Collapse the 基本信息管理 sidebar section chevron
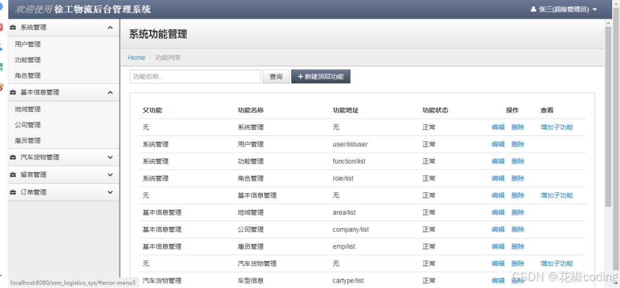The width and height of the screenshot is (620, 288). [110, 92]
